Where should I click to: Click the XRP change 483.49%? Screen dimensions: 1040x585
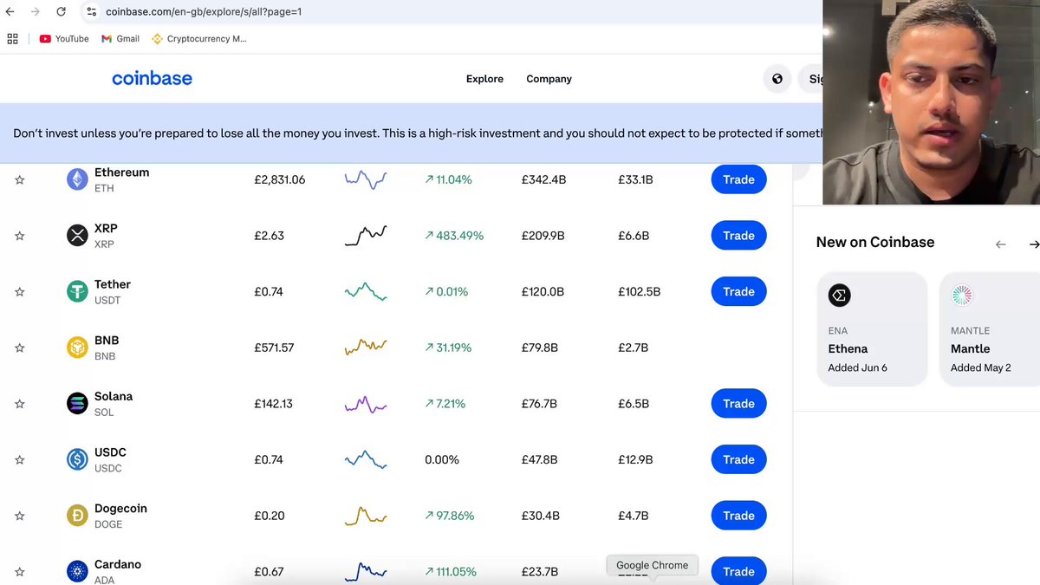pos(454,236)
